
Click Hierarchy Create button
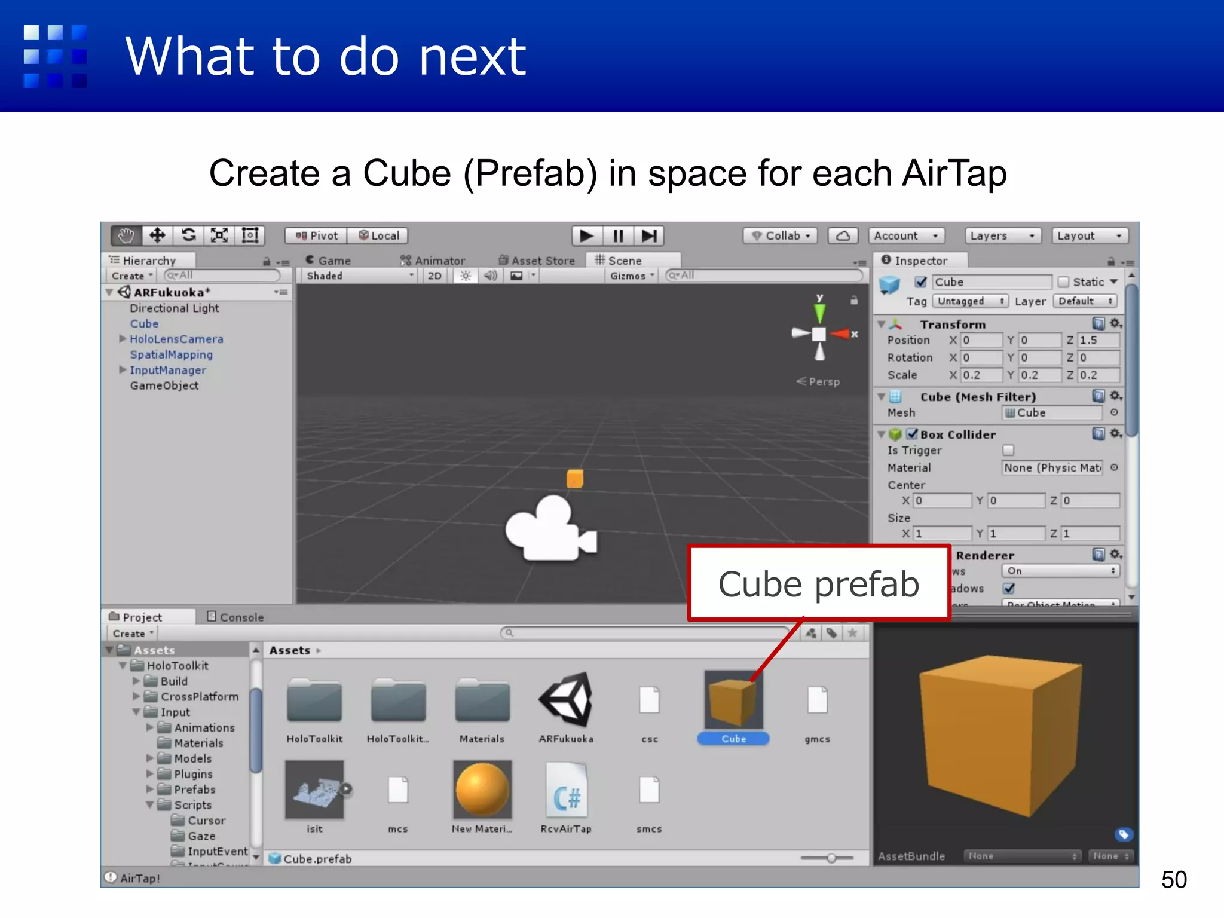[132, 276]
